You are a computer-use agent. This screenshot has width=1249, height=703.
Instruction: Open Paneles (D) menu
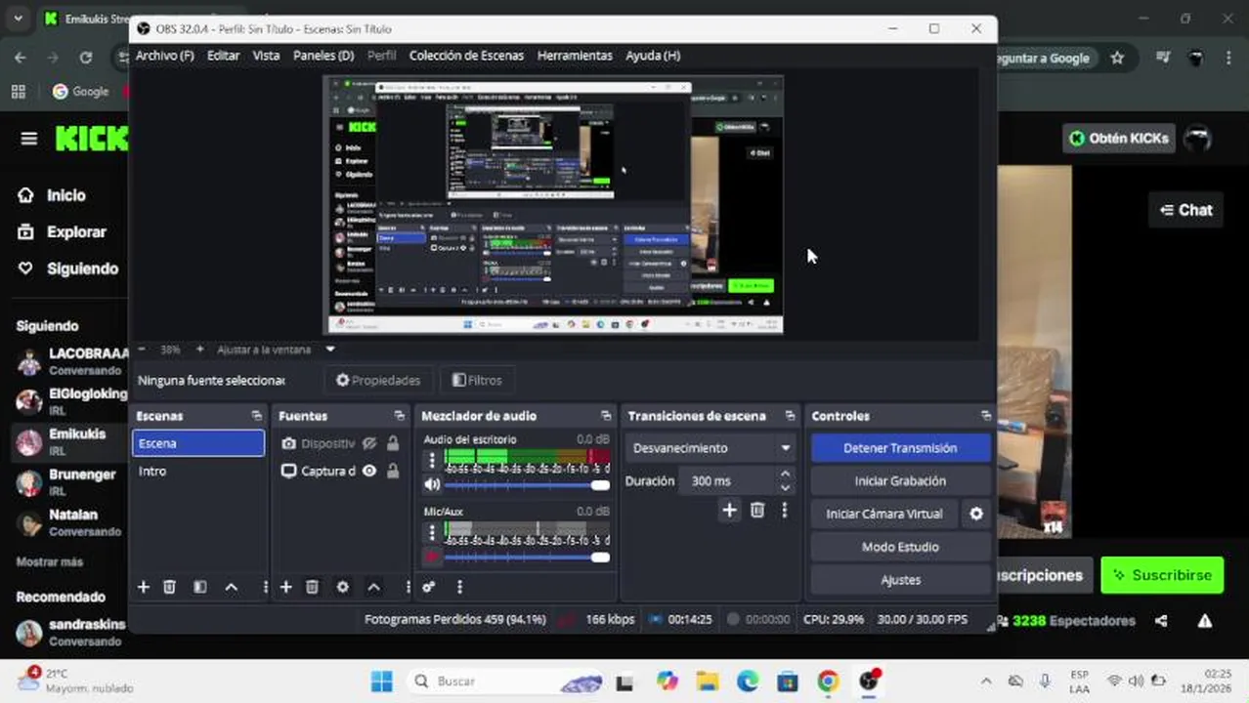pos(323,56)
